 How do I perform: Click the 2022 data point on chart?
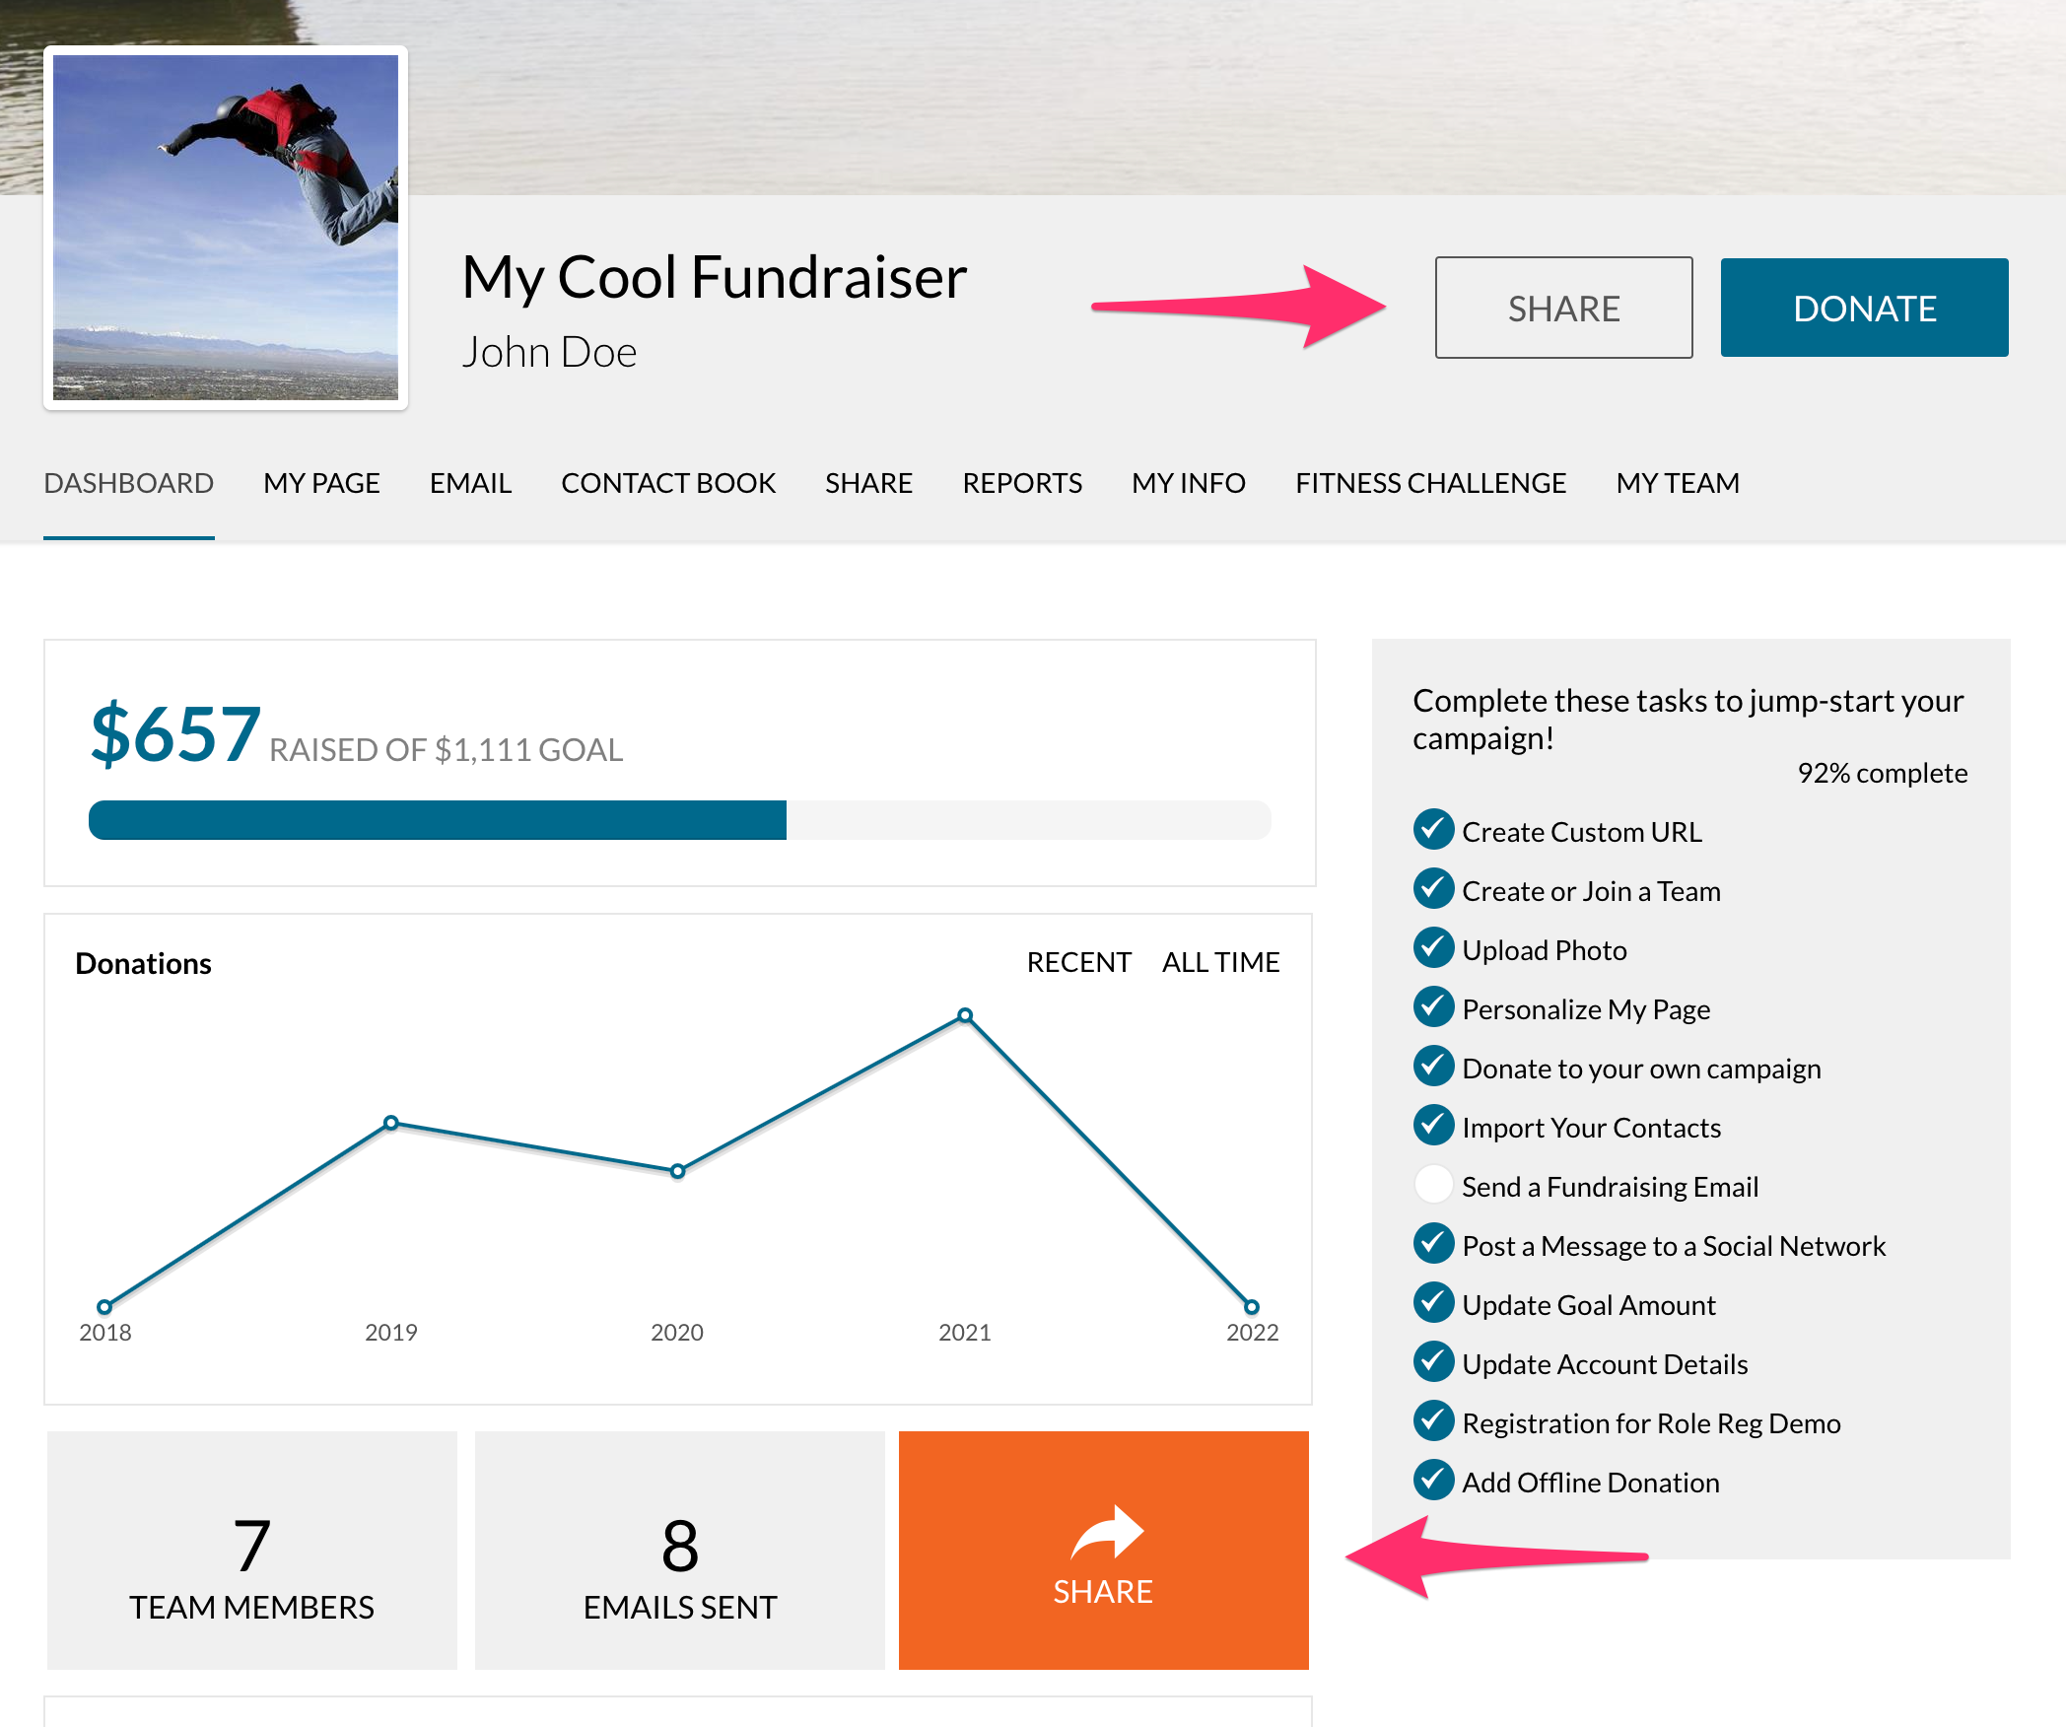[1252, 1307]
